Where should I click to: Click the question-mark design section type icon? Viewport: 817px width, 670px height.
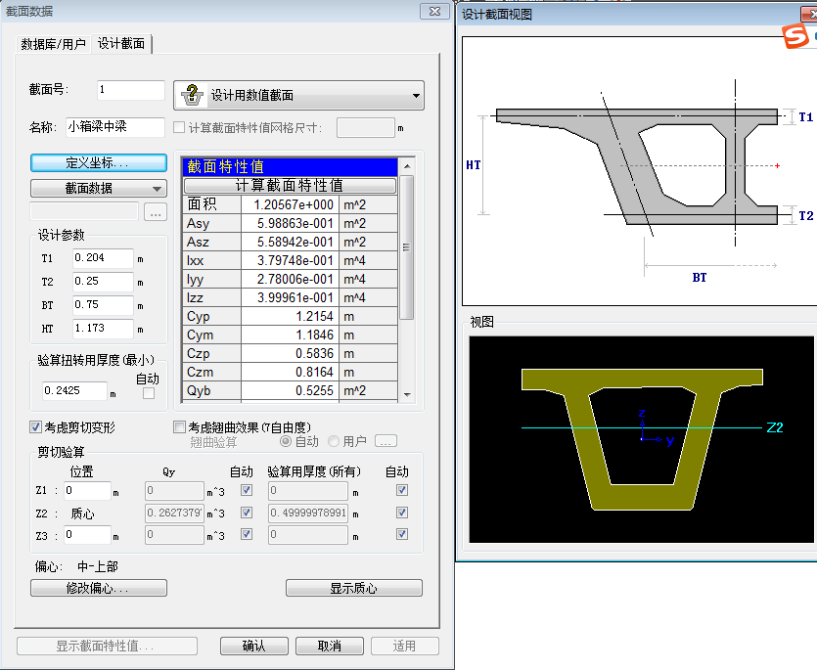(192, 95)
